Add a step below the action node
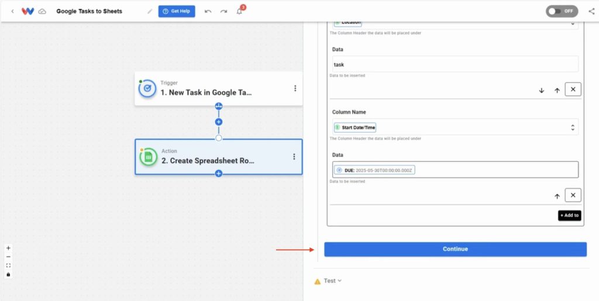Viewport: 599px width, 301px height. (x=219, y=174)
